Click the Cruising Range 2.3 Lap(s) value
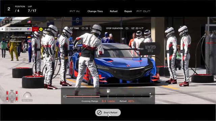This screenshot has height=121, width=216. click(x=108, y=101)
